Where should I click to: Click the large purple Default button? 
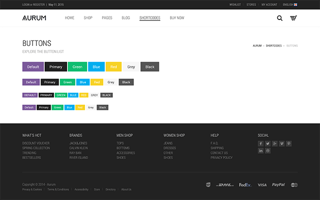point(33,66)
